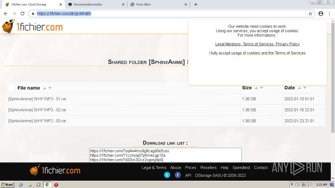The image size is (335, 188).
Task: Open a new tab with the plus button
Action: (196, 4)
